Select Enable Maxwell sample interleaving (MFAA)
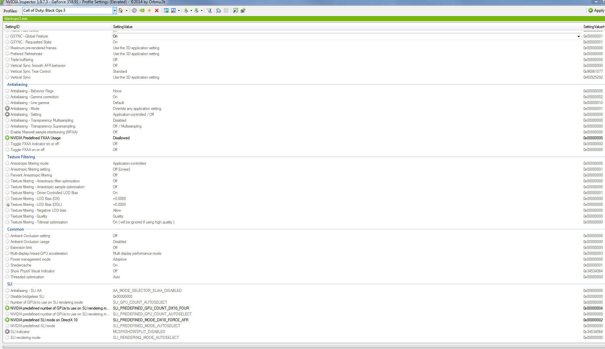This screenshot has width=605, height=349. point(304,132)
